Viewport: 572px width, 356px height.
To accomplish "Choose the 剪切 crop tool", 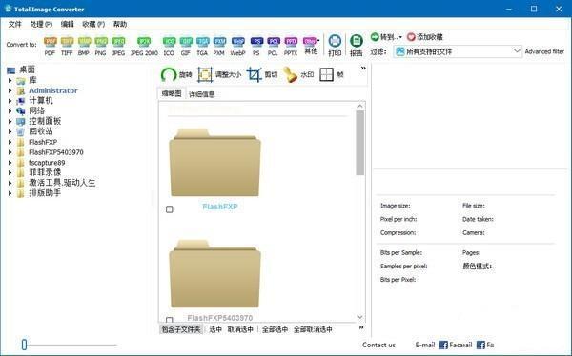I will pyautogui.click(x=262, y=74).
